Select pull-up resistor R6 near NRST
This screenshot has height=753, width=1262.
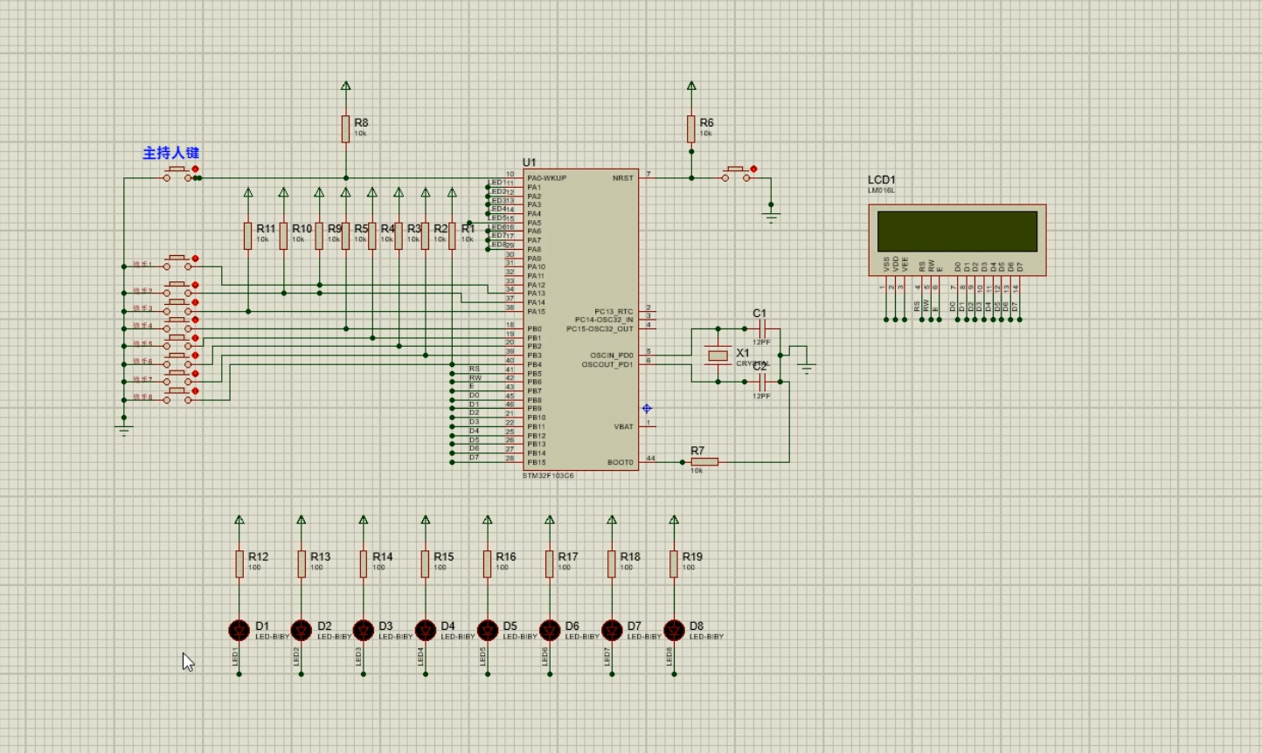691,129
